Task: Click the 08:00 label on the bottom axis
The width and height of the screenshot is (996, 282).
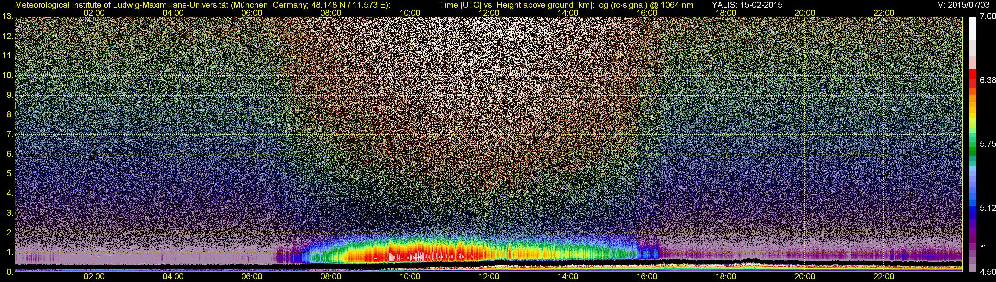Action: point(331,277)
